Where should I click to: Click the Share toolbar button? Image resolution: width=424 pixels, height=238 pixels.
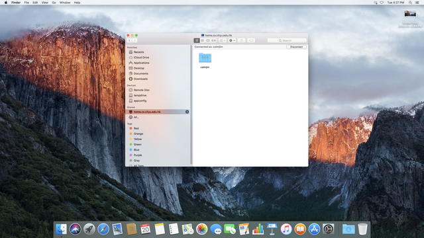241,40
